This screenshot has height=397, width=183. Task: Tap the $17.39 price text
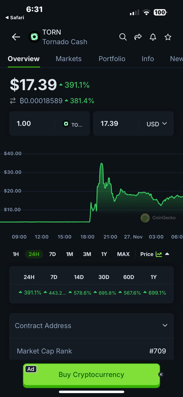(33, 85)
